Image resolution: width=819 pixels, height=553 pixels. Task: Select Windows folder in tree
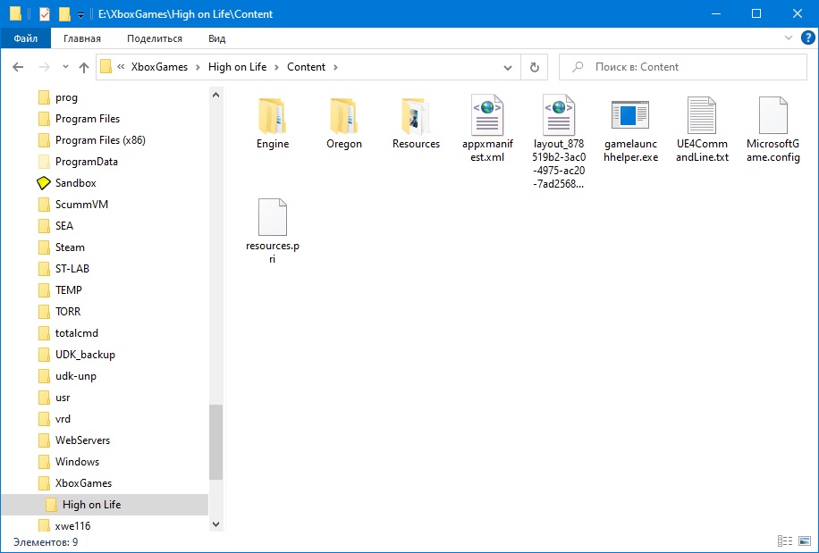tap(77, 462)
